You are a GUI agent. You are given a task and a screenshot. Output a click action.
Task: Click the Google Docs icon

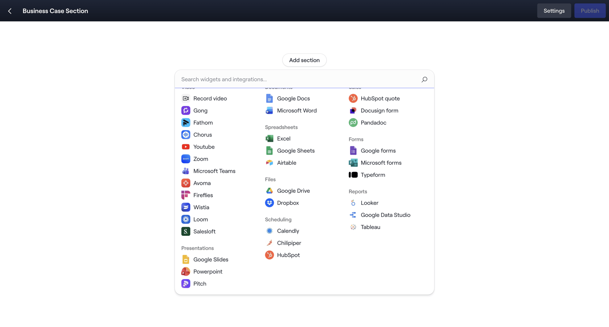269,98
